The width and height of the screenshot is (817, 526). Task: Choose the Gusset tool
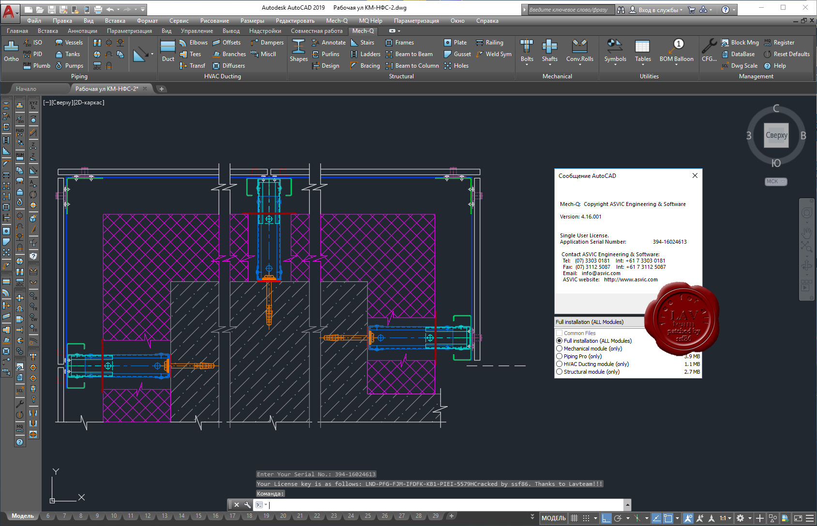click(457, 54)
